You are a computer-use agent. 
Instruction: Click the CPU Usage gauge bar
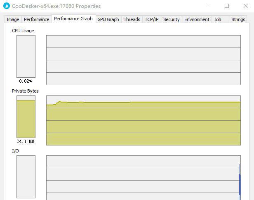(26, 56)
